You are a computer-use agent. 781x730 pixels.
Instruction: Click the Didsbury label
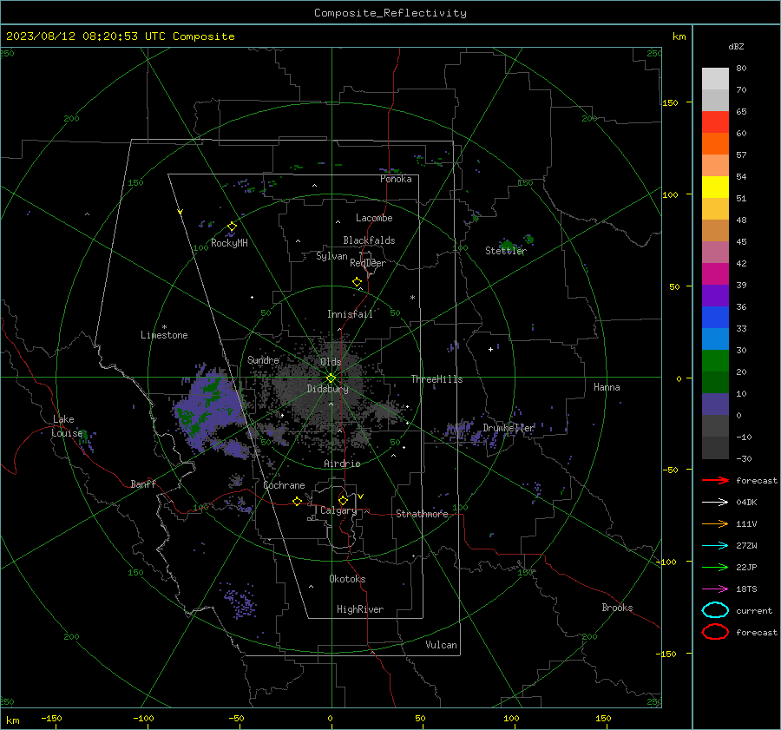tap(327, 389)
